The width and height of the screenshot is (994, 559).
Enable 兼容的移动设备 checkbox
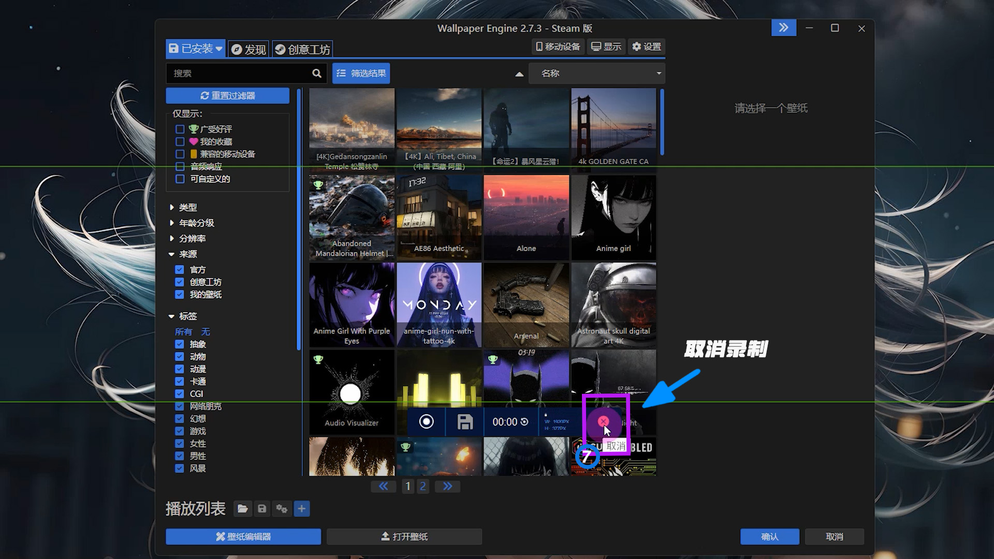[180, 154]
